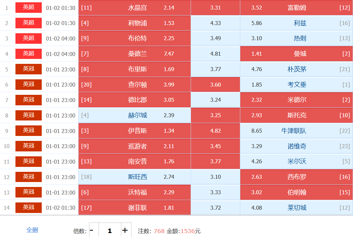Viewport: 353px width, 237px height.
Task: Toggle the 曼城 away win odds 1.41
Action: (296, 54)
